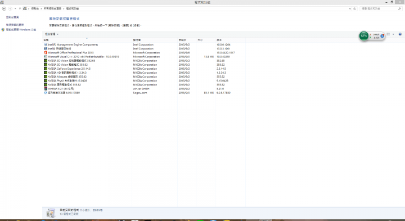Click version 2.5.14.5
This screenshot has width=405, height=221.
pos(221,69)
